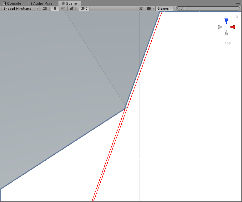Select the Scene tab
The height and width of the screenshot is (202, 242).
click(x=69, y=3)
